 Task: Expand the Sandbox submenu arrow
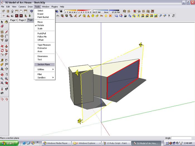(53, 78)
